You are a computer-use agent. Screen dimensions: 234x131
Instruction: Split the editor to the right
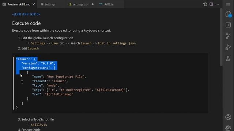(211, 4)
